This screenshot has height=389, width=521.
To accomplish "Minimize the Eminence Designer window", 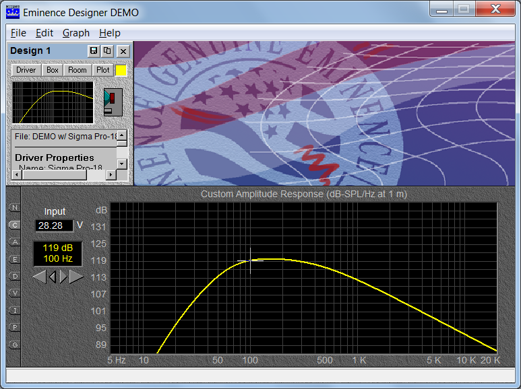I will [441, 9].
